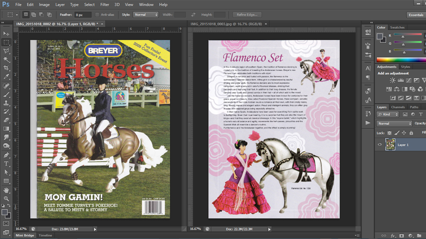This screenshot has width=426, height=239.
Task: Select the Hand tool
Action: tap(6, 190)
